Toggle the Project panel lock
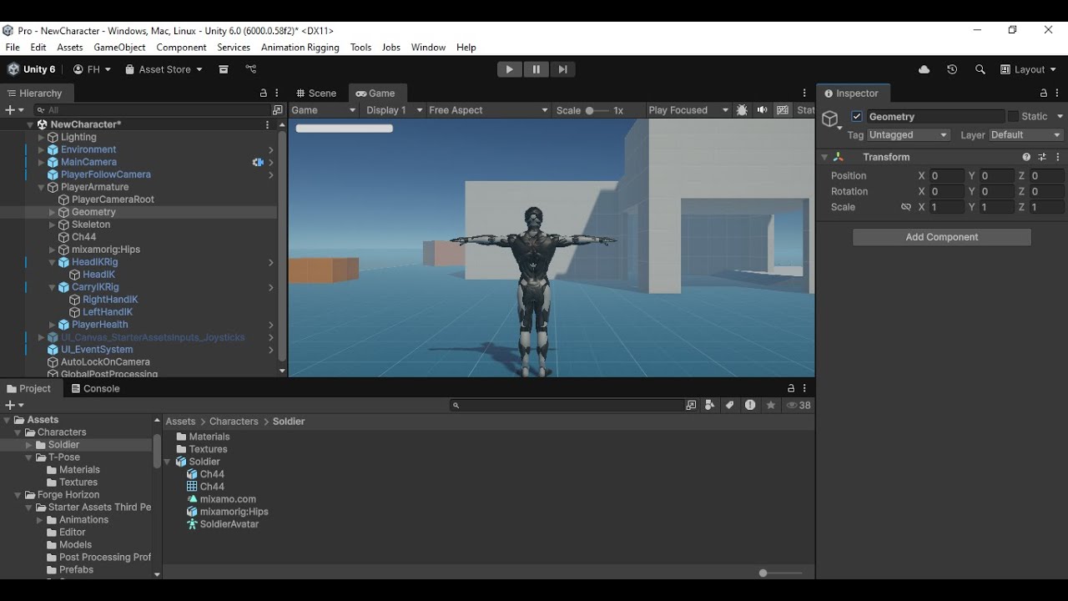1068x601 pixels. (x=791, y=388)
